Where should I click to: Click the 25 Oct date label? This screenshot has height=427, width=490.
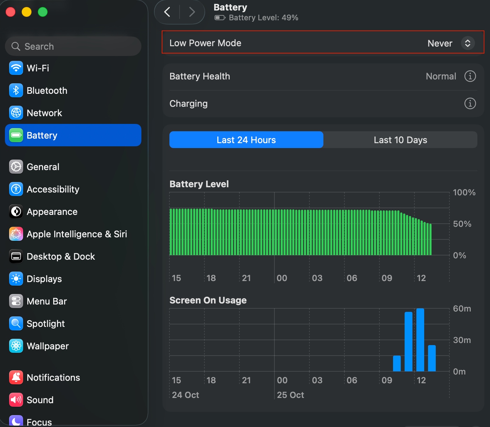(290, 395)
